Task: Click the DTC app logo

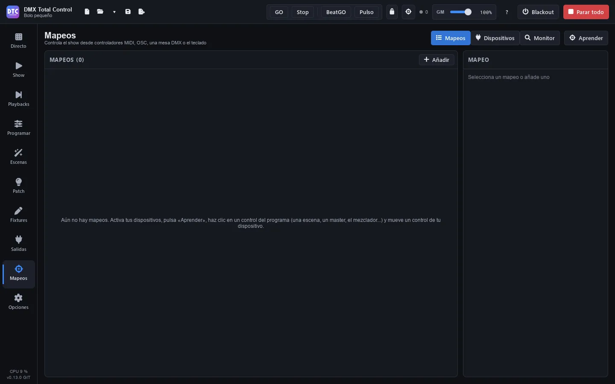Action: pyautogui.click(x=13, y=12)
